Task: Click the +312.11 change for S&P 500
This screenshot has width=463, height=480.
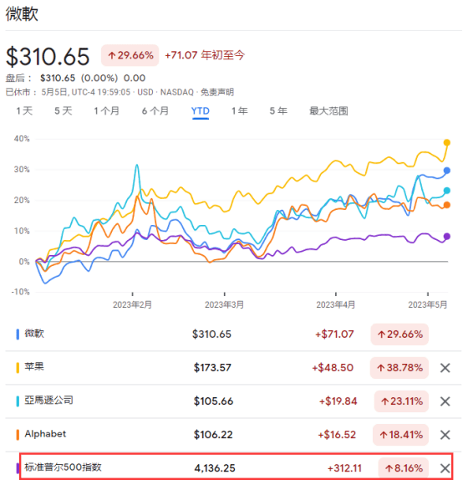Action: click(344, 468)
